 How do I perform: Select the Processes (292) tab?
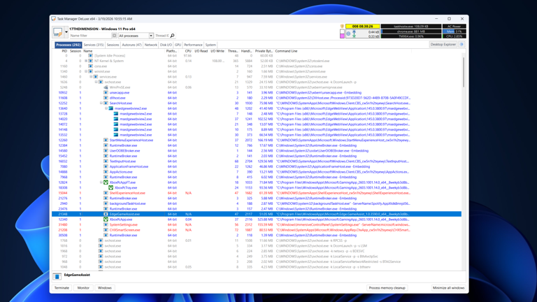point(68,45)
